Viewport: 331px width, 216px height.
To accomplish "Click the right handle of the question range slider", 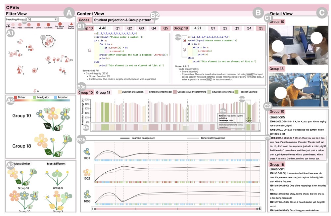I will click(x=257, y=209).
